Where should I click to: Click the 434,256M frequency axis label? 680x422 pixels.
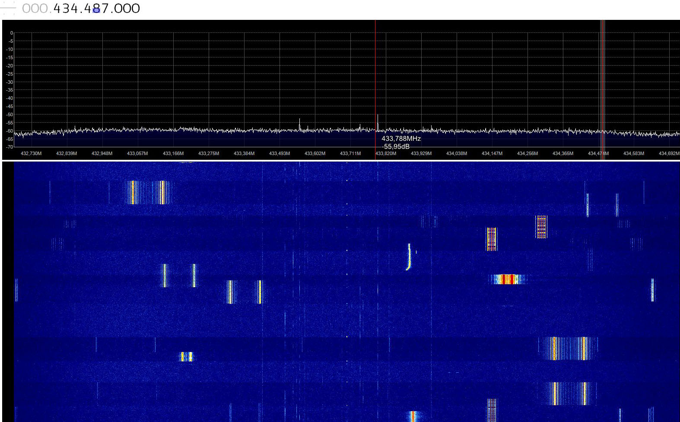(527, 153)
